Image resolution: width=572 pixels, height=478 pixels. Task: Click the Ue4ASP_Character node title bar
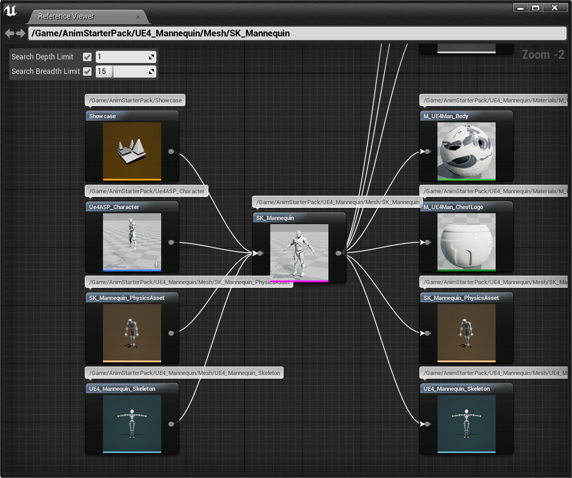(132, 207)
